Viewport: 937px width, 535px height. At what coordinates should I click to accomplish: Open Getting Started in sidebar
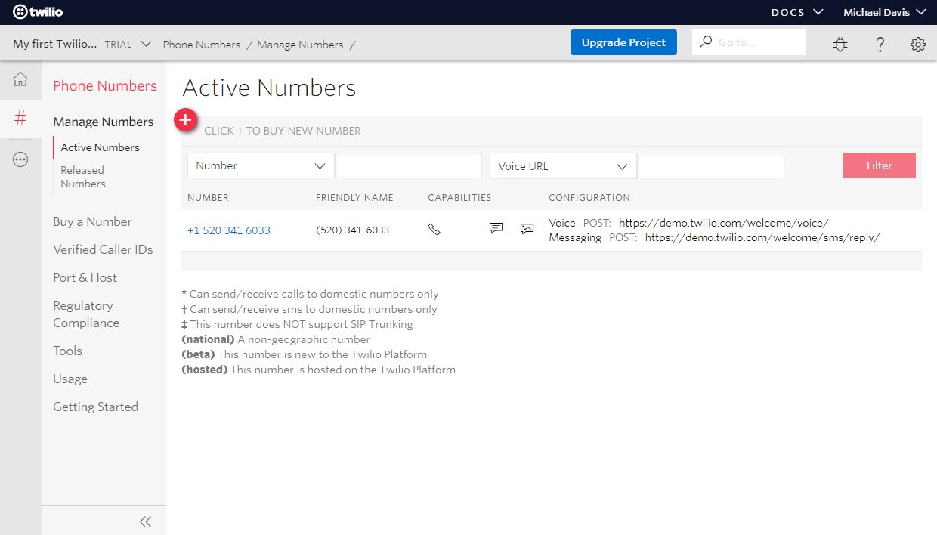95,407
